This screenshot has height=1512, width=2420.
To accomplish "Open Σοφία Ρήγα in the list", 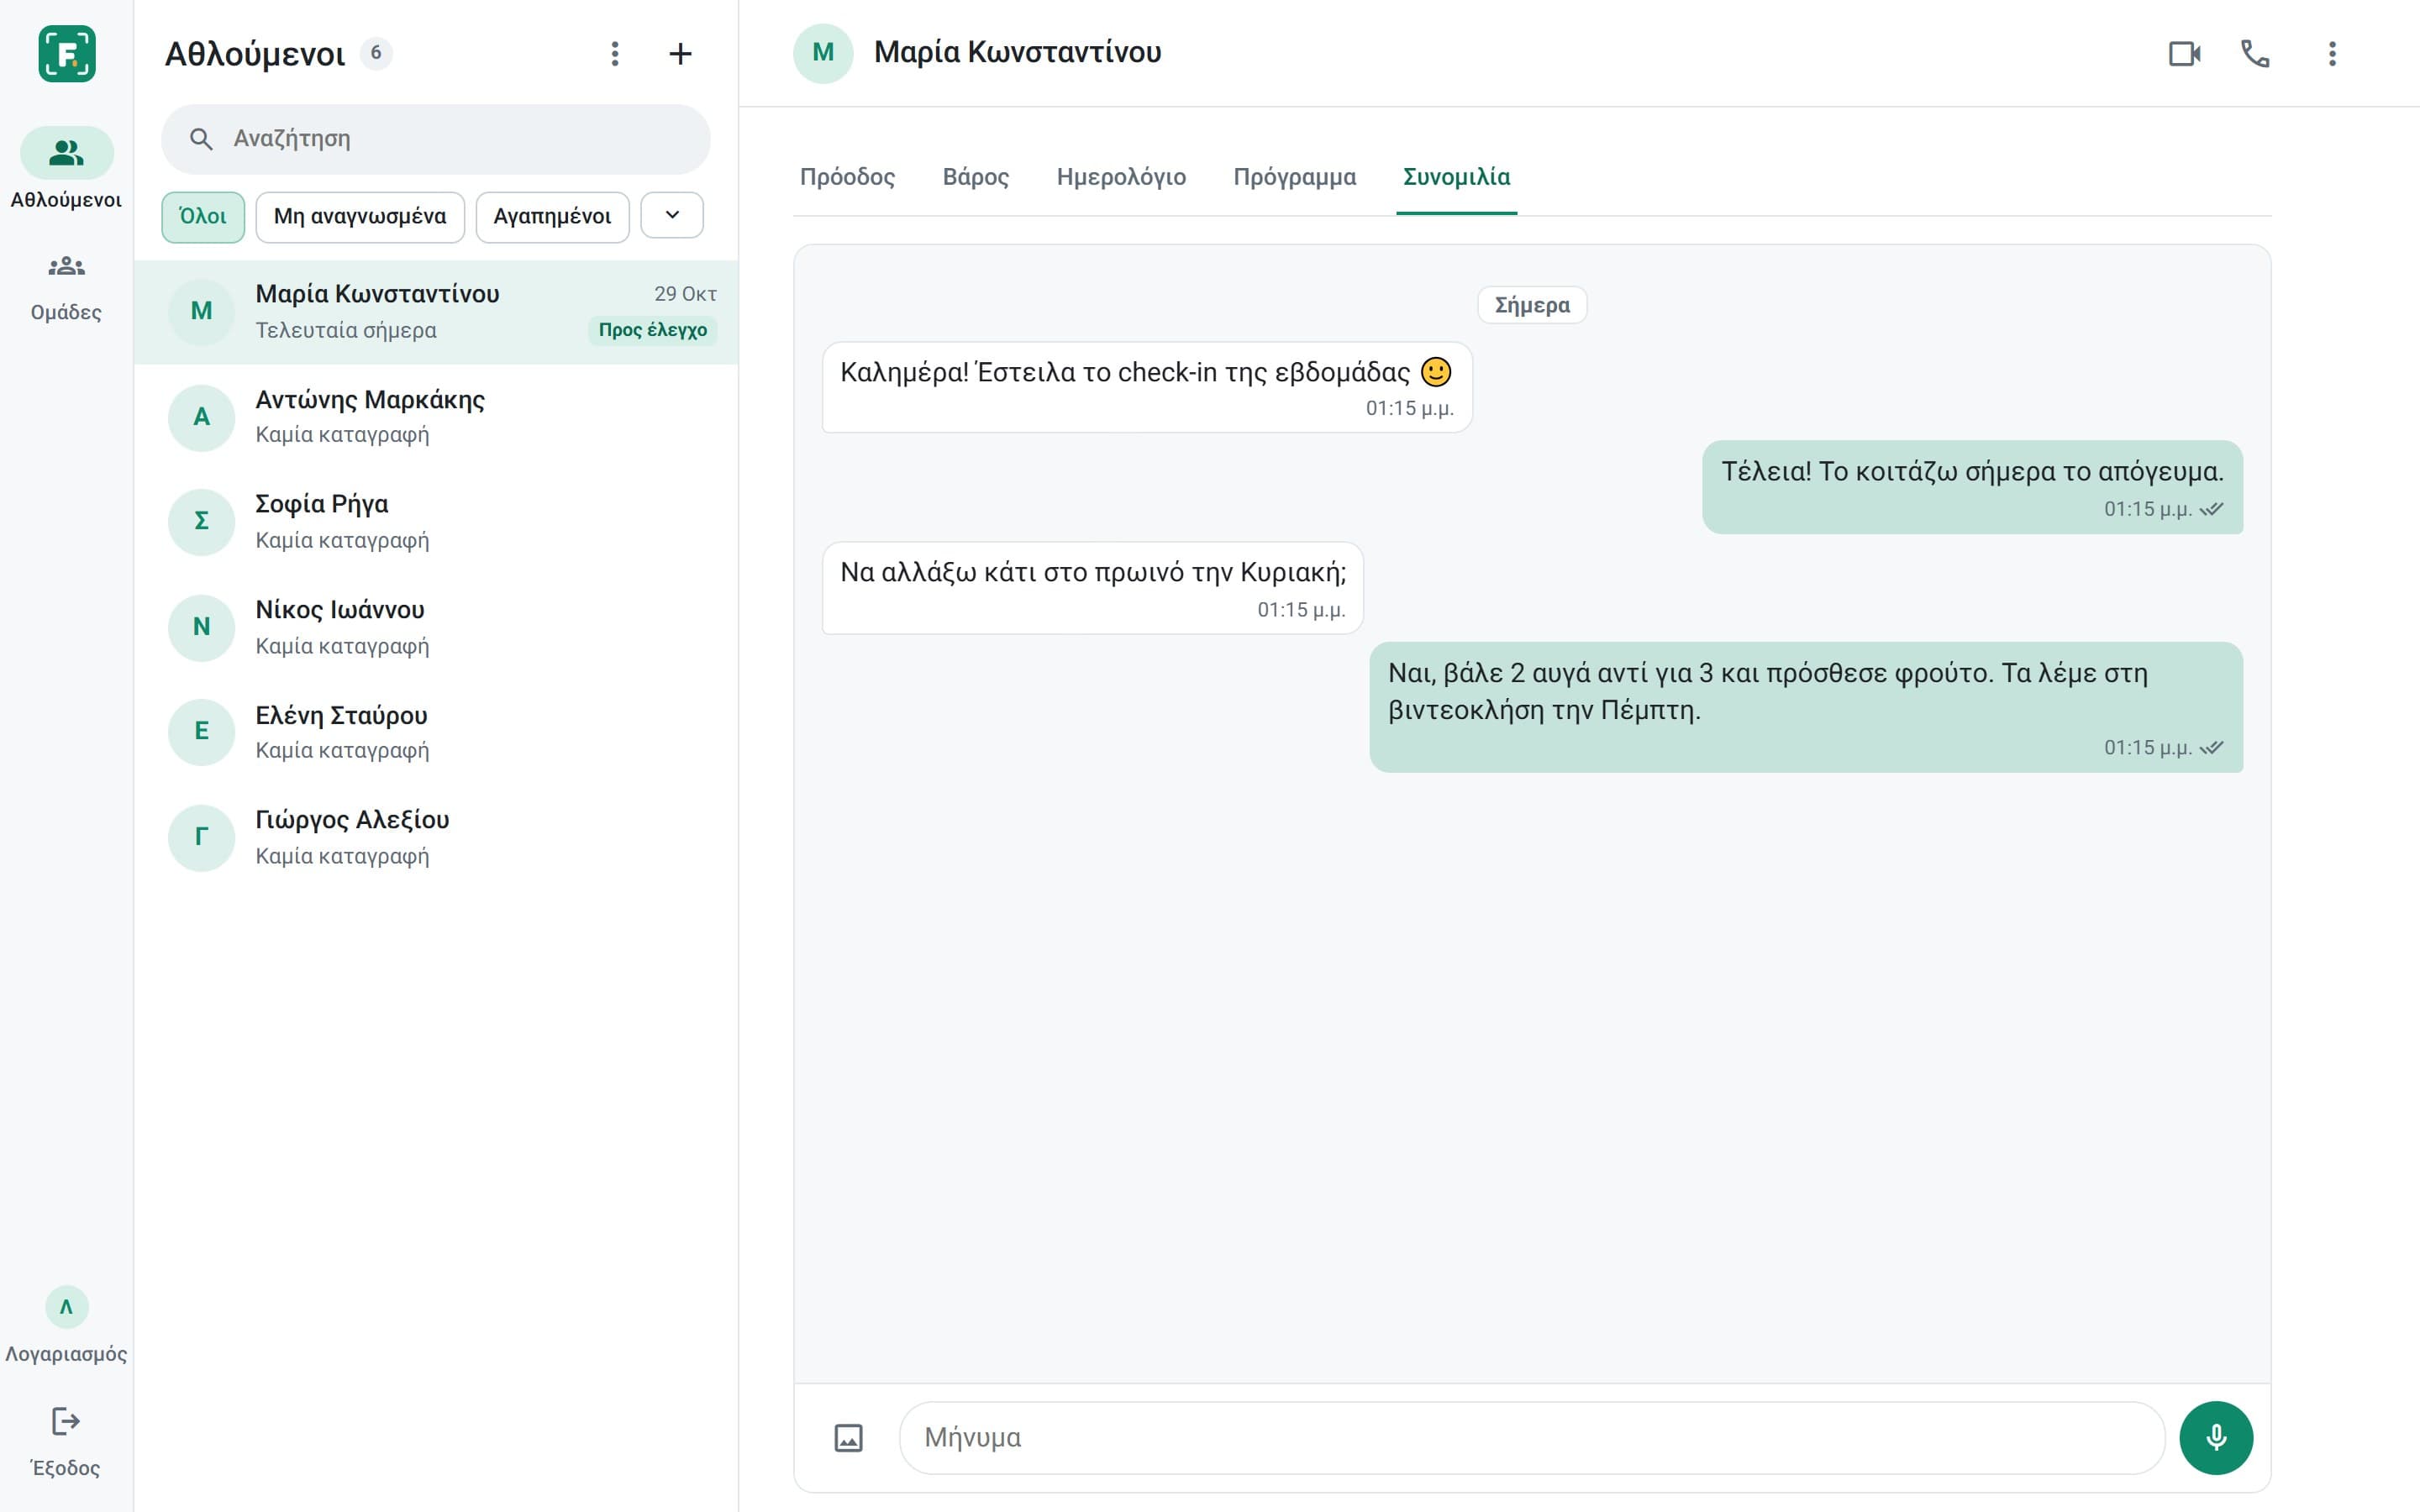I will pos(436,522).
